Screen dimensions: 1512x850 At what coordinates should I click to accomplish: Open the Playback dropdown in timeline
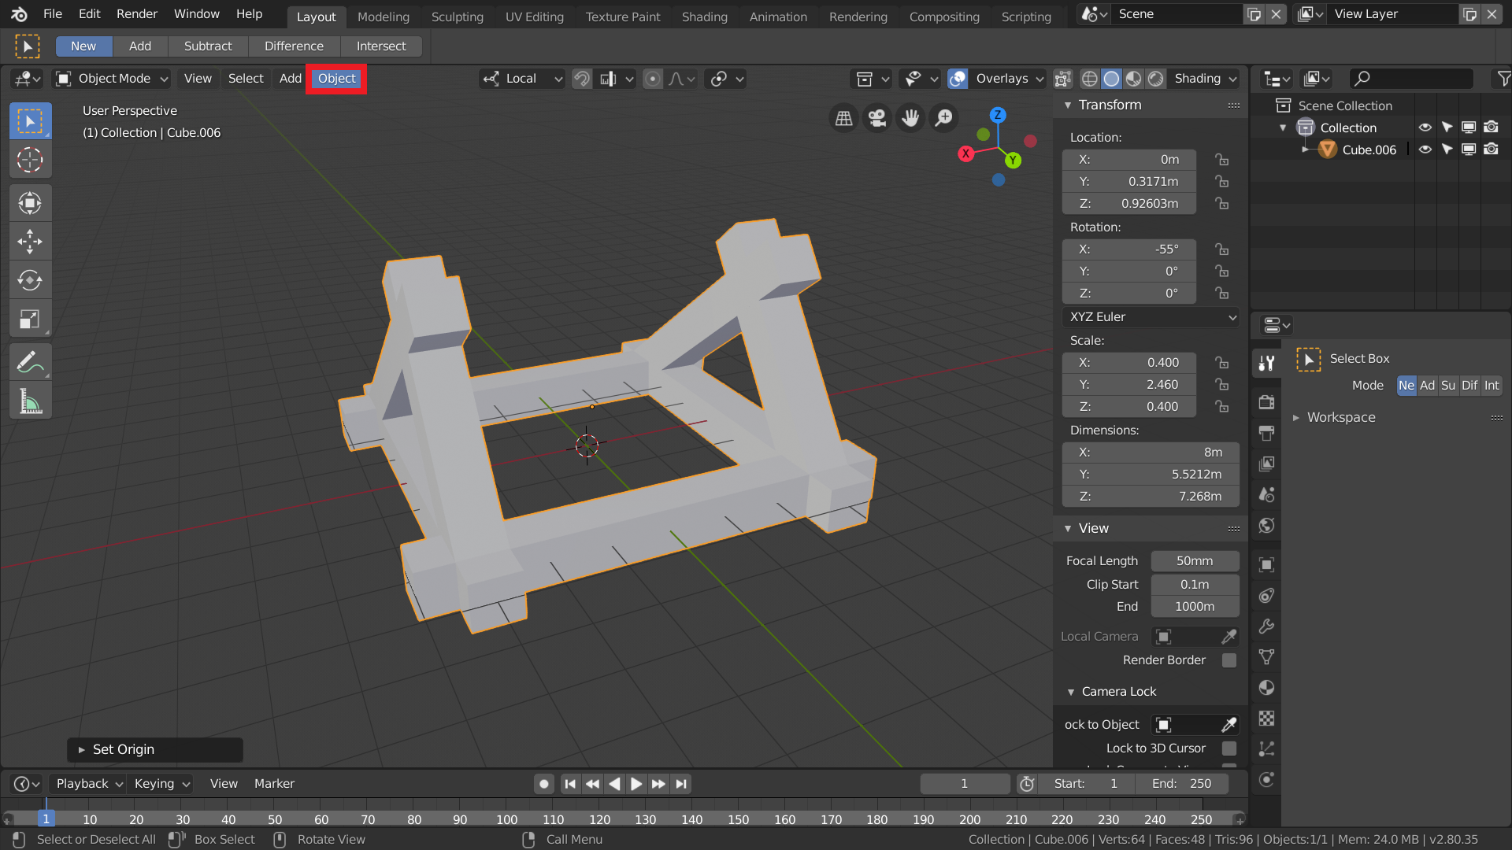click(x=90, y=784)
